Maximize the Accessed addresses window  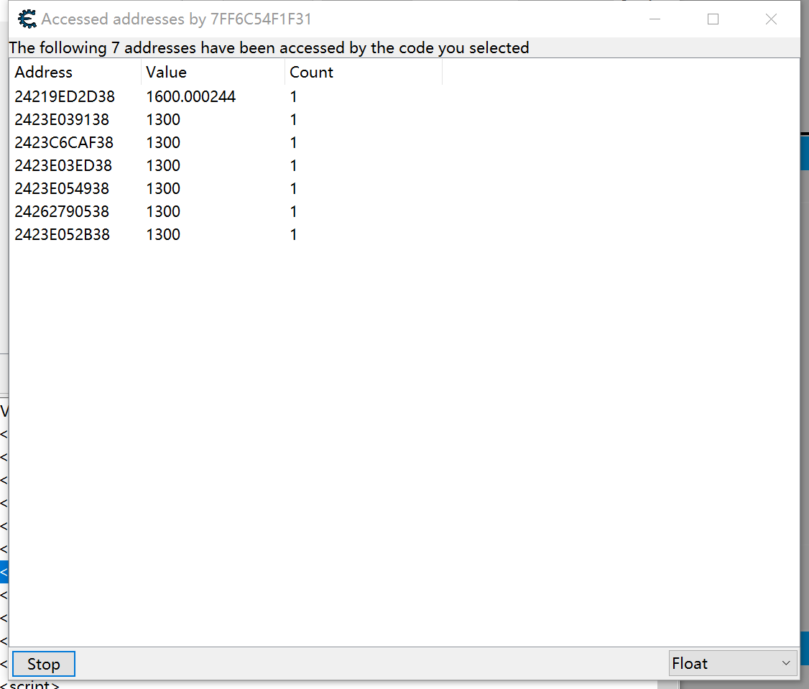coord(713,19)
